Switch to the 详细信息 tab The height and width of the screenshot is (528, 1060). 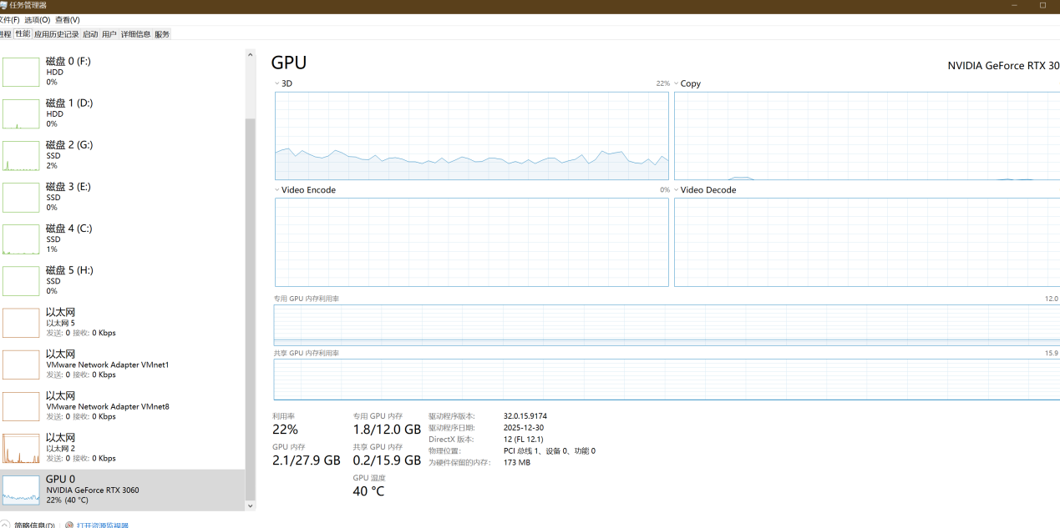pos(135,34)
